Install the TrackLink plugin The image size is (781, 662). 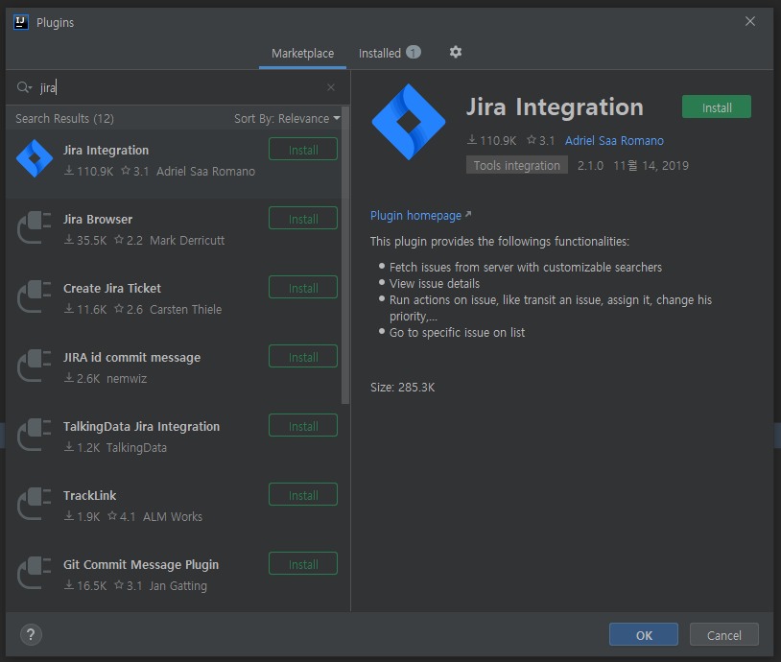tap(303, 495)
